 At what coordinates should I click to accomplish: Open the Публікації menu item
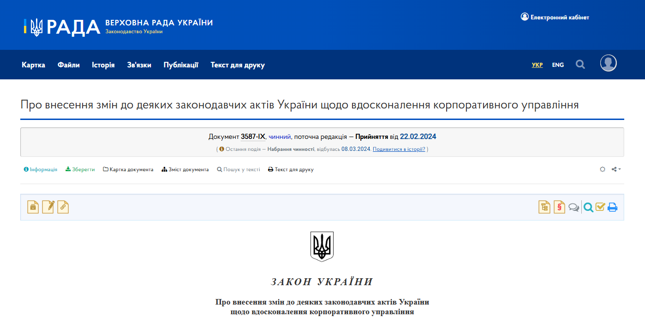(x=180, y=65)
